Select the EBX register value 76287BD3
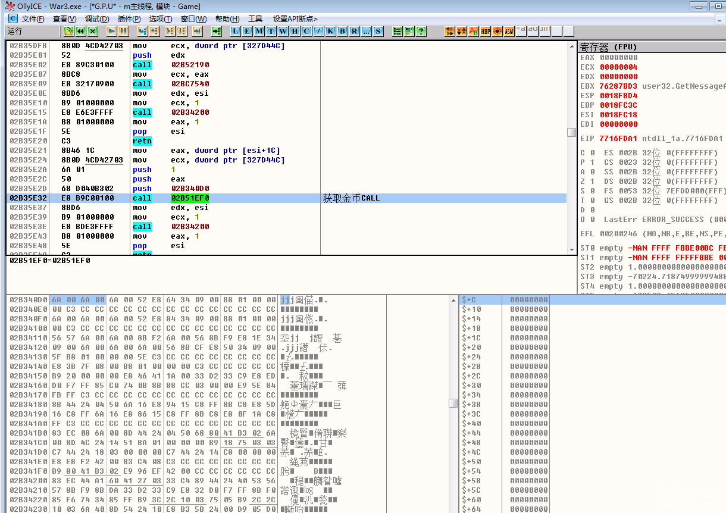The image size is (726, 513). pyautogui.click(x=618, y=86)
